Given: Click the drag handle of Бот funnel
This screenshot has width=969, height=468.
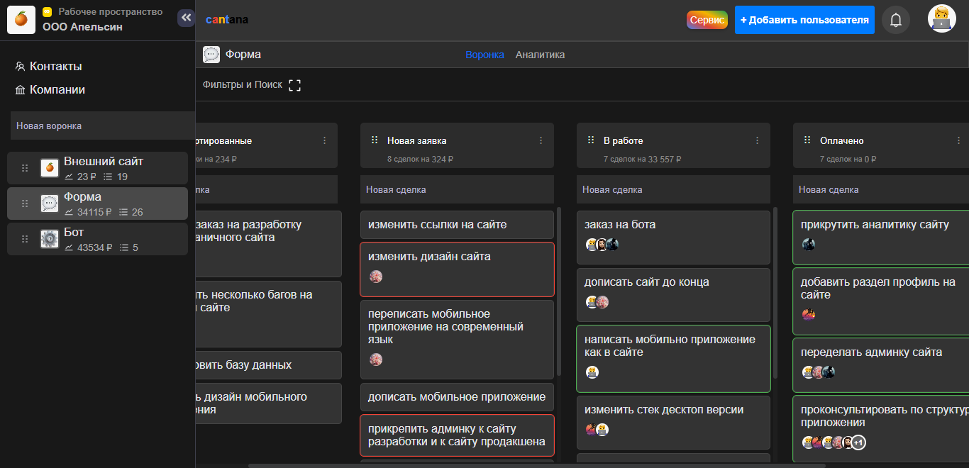Looking at the screenshot, I should click(x=25, y=239).
